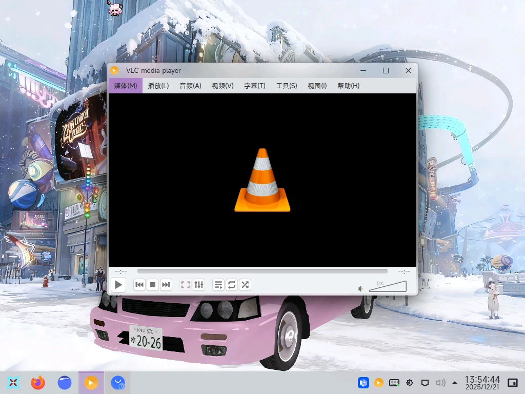
Task: Click elapsed time label left of seek bar
Action: click(120, 271)
